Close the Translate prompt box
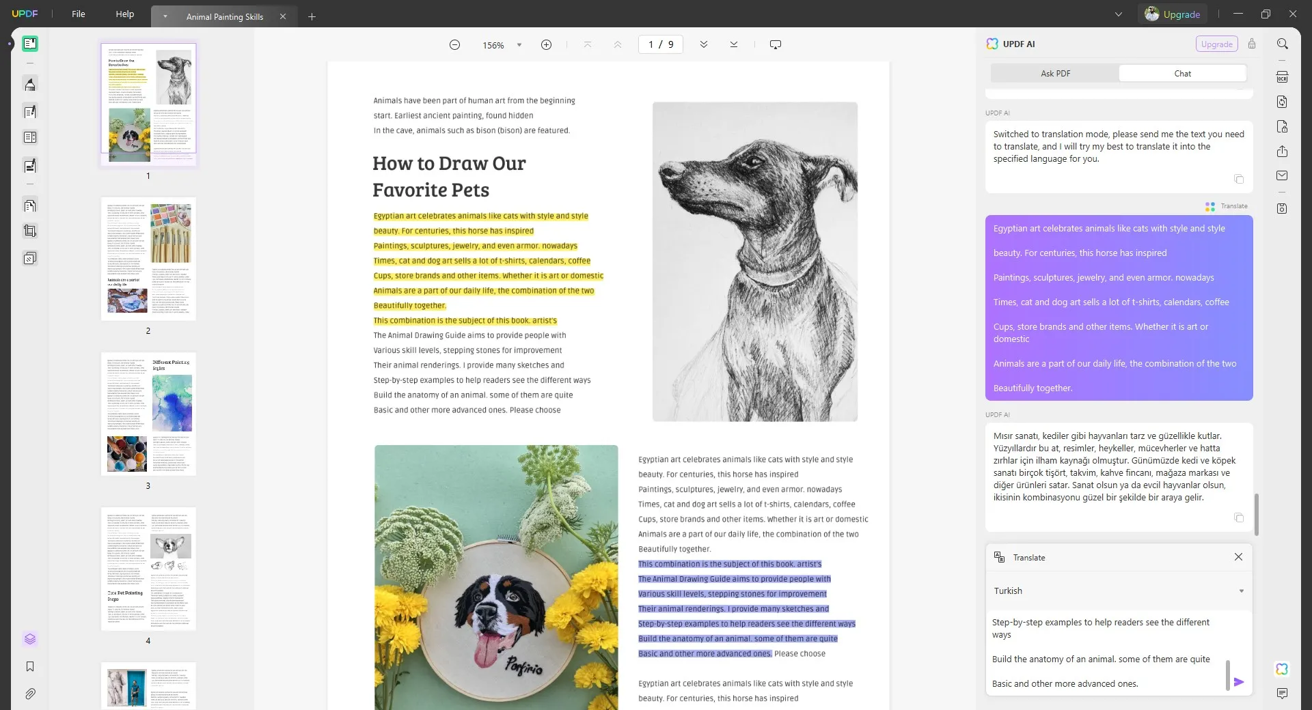The image size is (1312, 710). 1238,557
